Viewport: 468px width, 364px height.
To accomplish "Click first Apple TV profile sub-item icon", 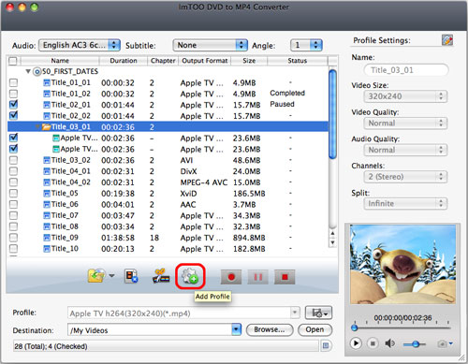I will [56, 138].
